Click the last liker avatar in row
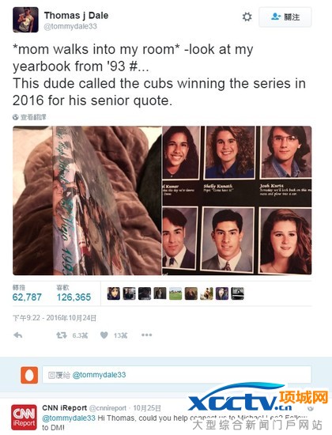Viewport: 332px width, 435px height. coord(238,293)
